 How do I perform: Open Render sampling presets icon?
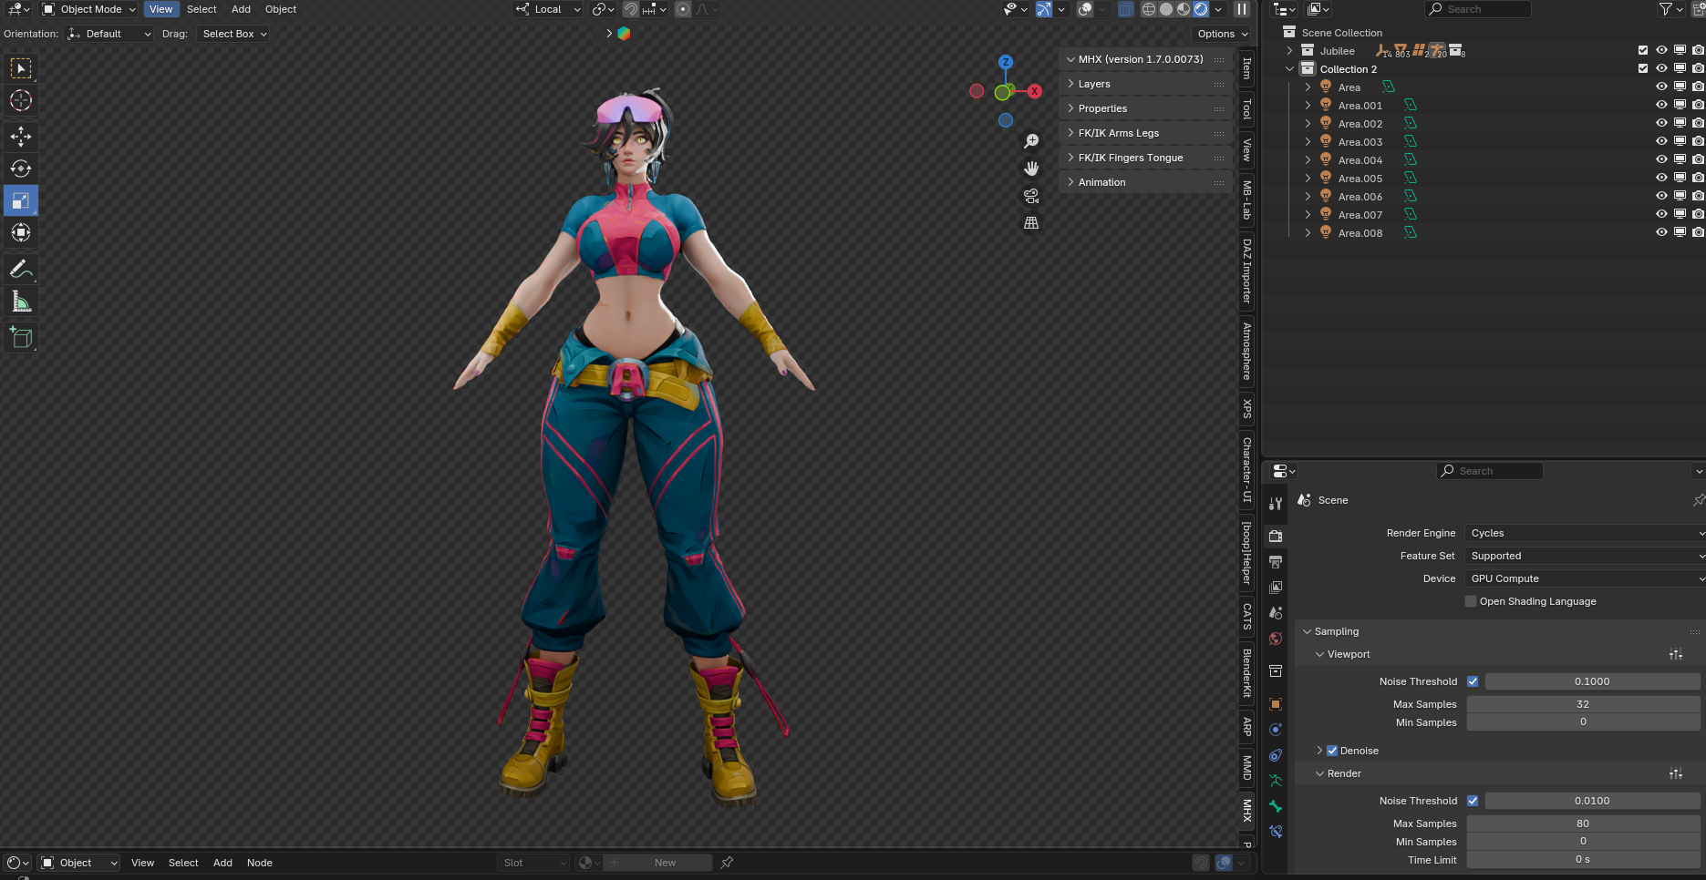(1676, 773)
